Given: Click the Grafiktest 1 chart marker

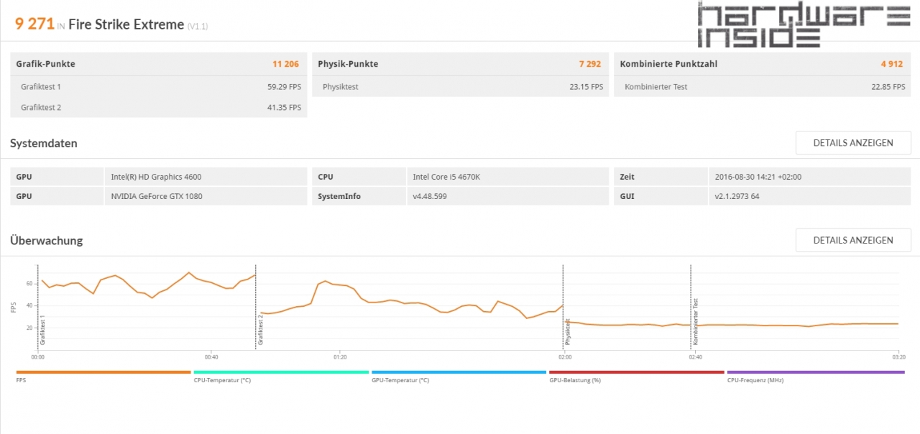Looking at the screenshot, I should click(43, 330).
